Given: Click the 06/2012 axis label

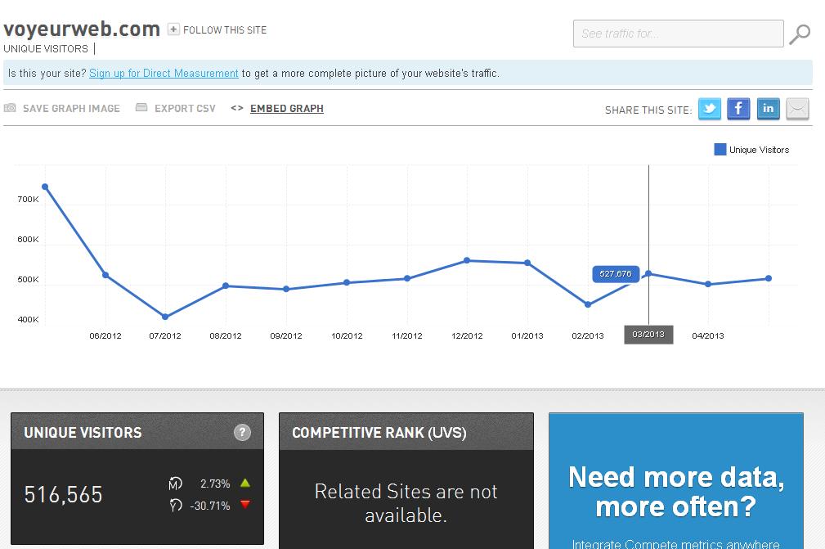Looking at the screenshot, I should point(105,335).
